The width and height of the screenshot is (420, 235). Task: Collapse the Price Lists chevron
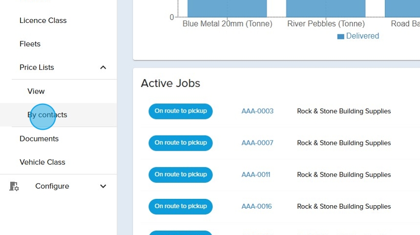coord(103,67)
